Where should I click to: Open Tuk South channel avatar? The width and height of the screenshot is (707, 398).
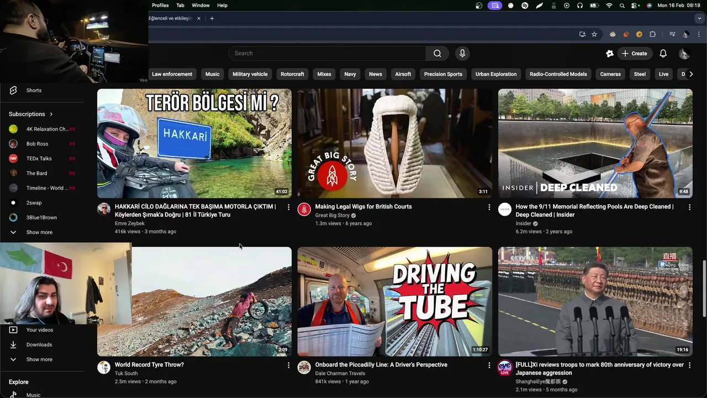(x=104, y=367)
